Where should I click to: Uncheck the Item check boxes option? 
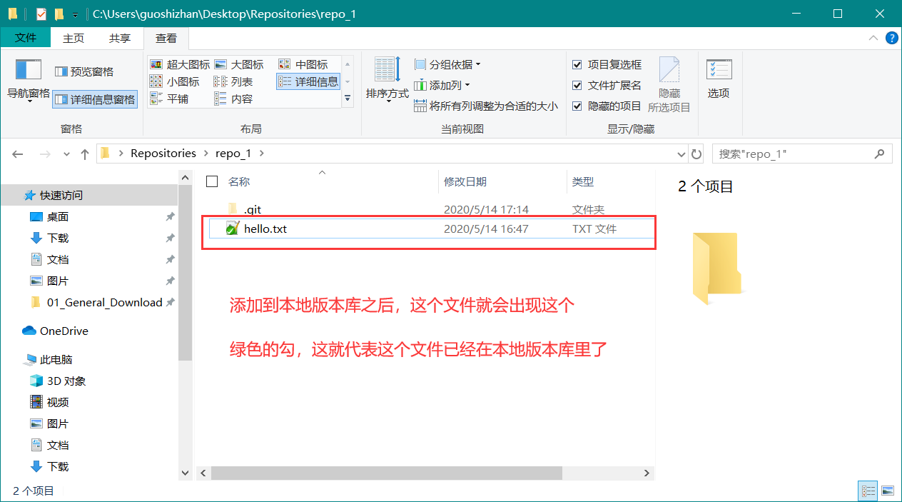[577, 65]
